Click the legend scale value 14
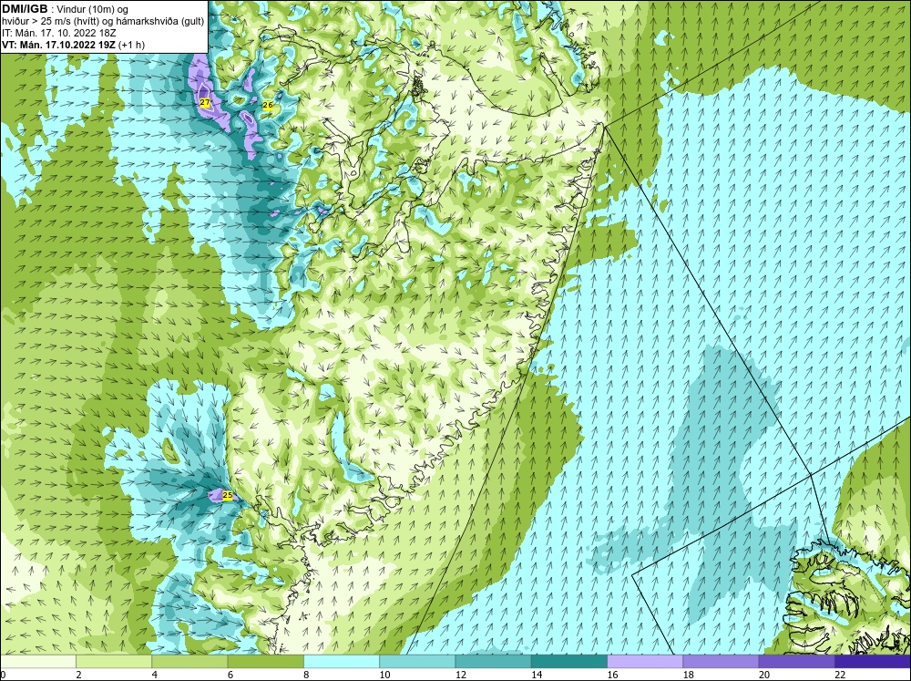Viewport: 911px width, 681px height. pos(537,675)
